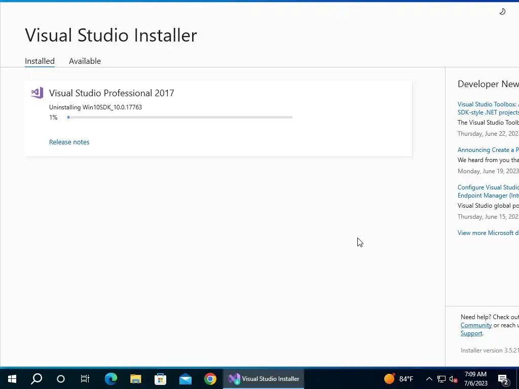Screen dimensions: 519x389
Task: Click the Developer News heading
Action: point(488,84)
